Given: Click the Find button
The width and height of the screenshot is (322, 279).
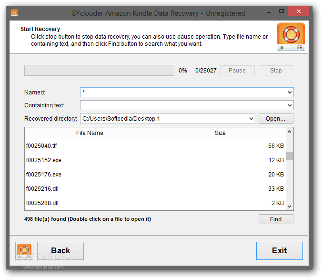Looking at the screenshot, I should [276, 219].
